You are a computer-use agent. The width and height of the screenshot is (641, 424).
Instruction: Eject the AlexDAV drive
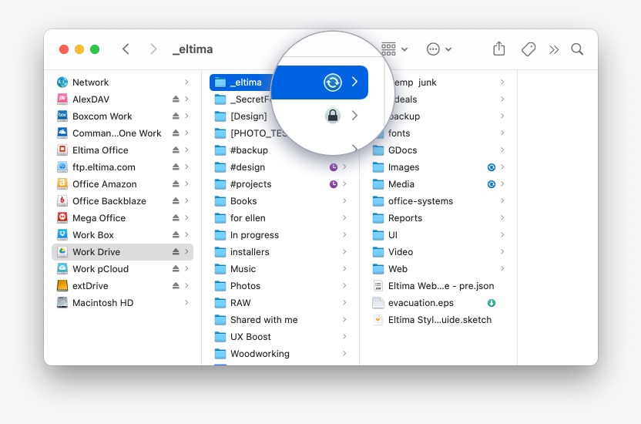point(176,99)
